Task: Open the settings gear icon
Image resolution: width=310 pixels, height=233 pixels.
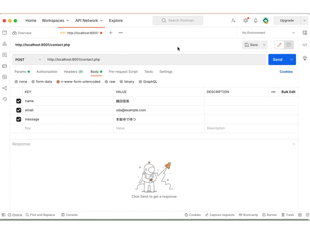Action: (246, 20)
